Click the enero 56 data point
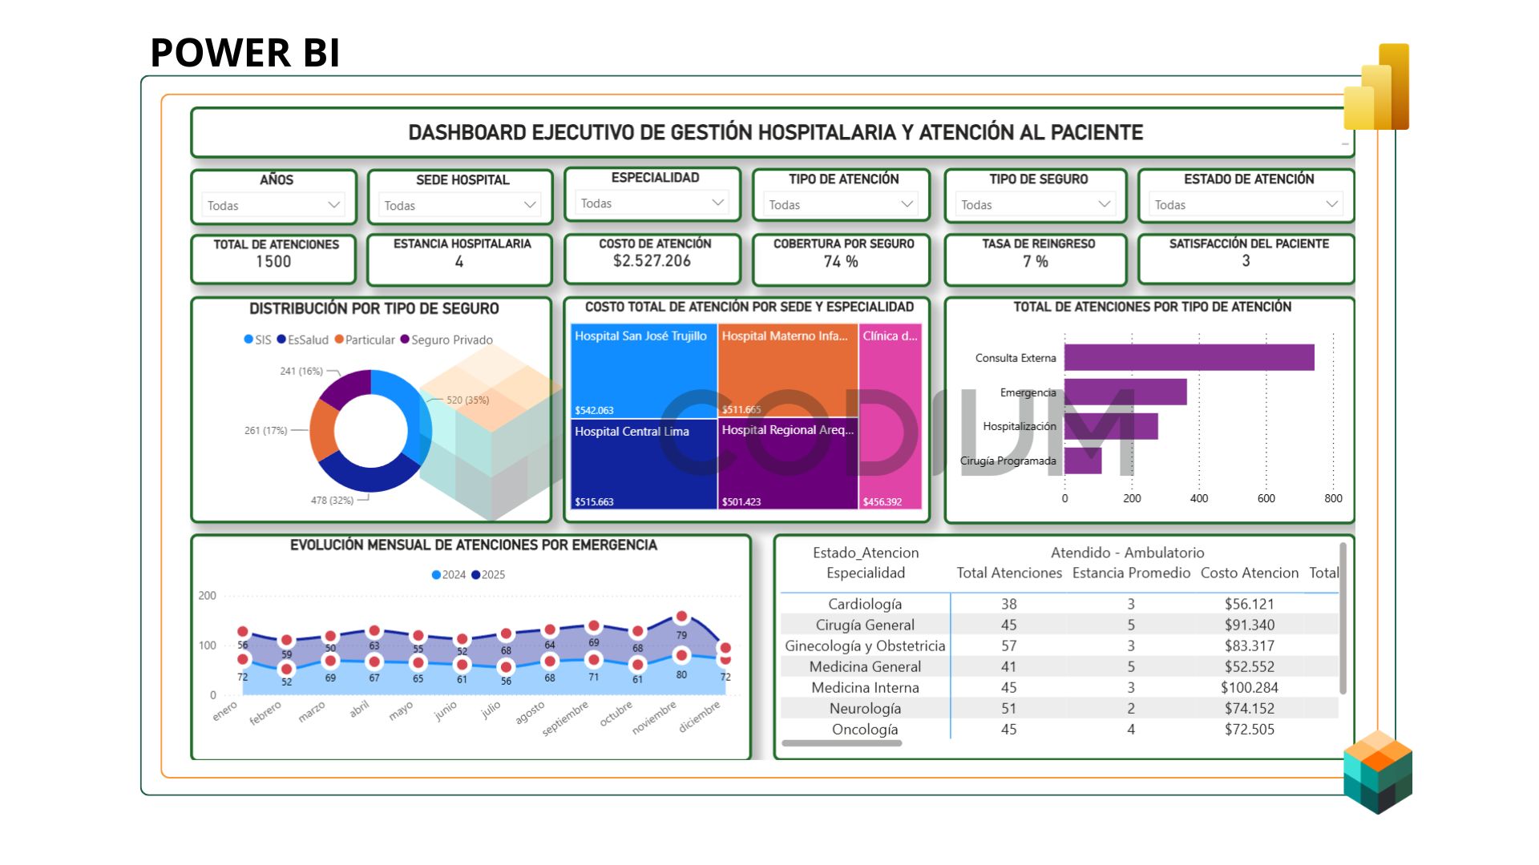The width and height of the screenshot is (1539, 865). point(243,632)
